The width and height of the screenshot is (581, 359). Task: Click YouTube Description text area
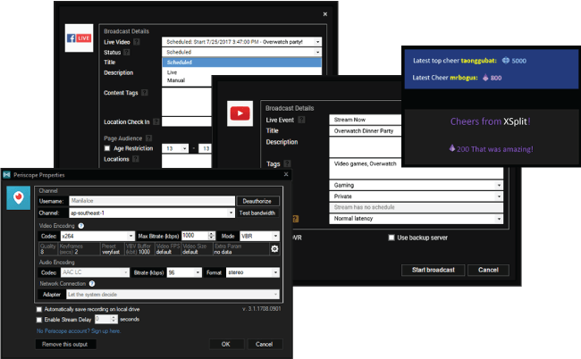(x=366, y=147)
